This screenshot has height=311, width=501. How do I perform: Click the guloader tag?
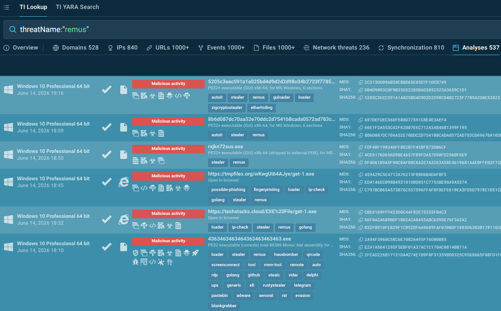tap(281, 97)
